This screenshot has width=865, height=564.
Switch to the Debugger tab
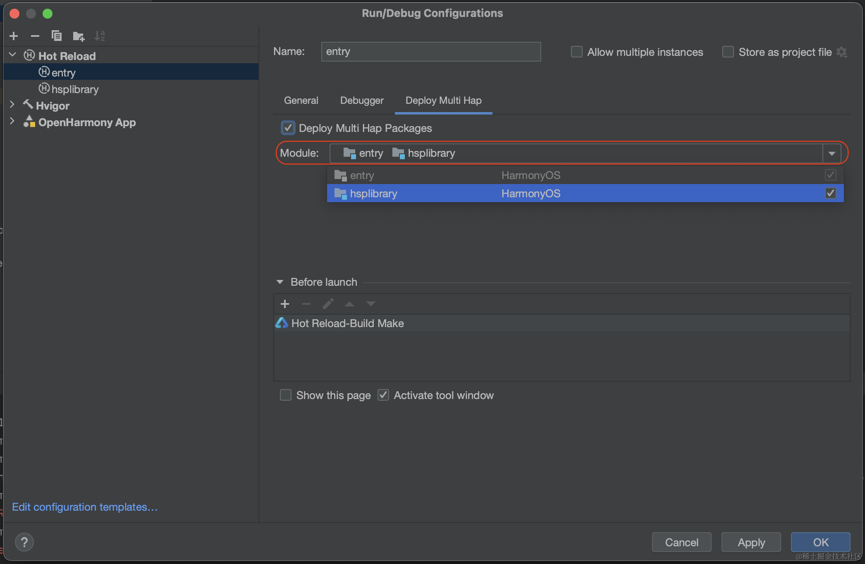[362, 100]
